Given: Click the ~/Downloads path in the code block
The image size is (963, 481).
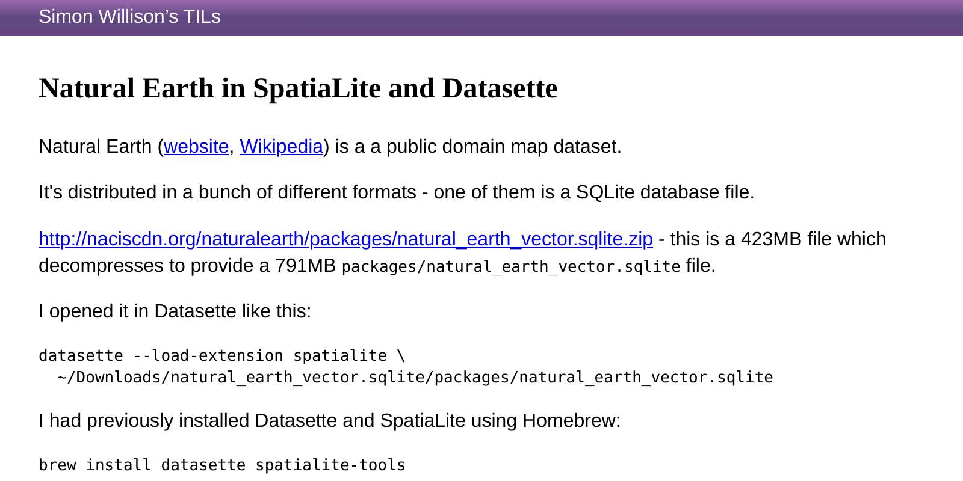Looking at the screenshot, I should [x=181, y=377].
